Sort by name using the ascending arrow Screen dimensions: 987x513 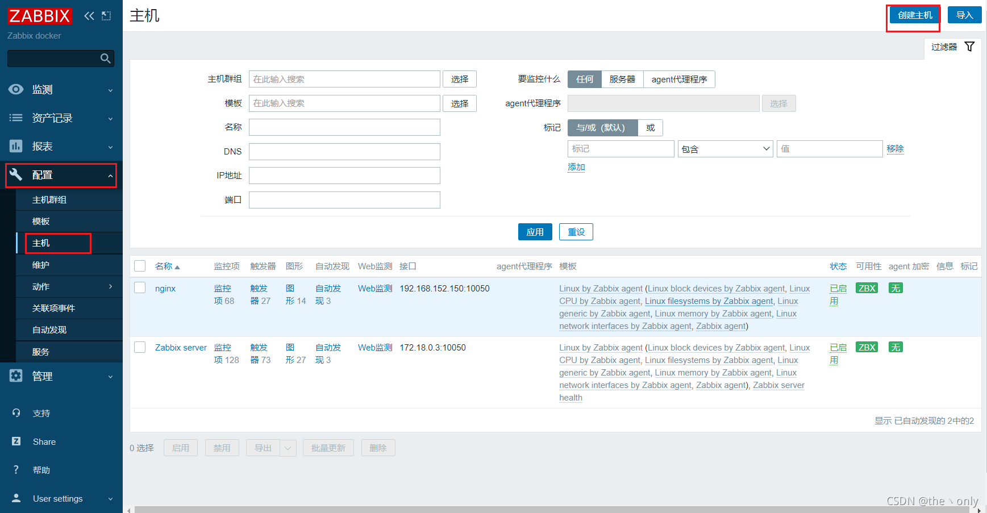(177, 267)
